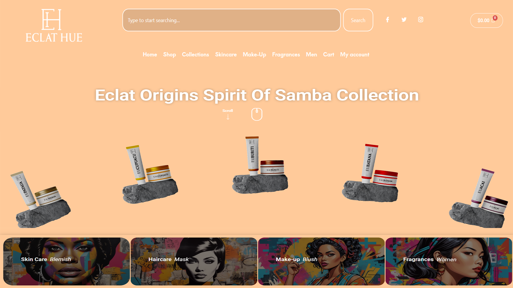Select the Fragrances Women banner
513x288 pixels.
coord(449,261)
